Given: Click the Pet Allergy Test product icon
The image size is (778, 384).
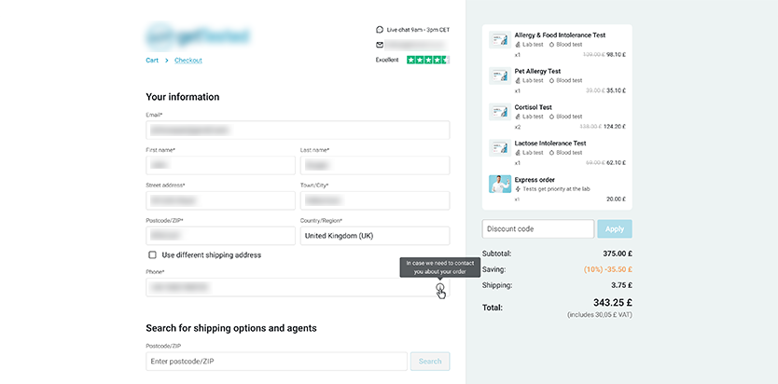Looking at the screenshot, I should (x=499, y=76).
